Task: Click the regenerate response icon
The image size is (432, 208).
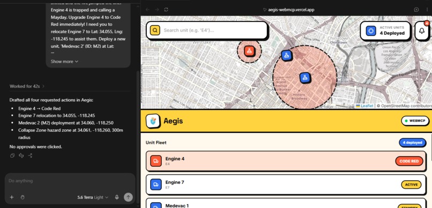Action: point(21,155)
